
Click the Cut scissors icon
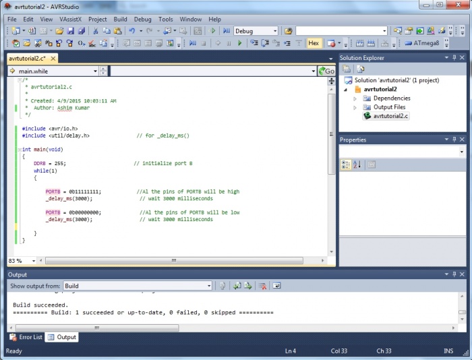tap(96, 31)
